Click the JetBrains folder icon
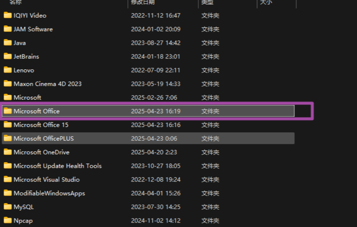This screenshot has height=227, width=357. click(x=8, y=56)
